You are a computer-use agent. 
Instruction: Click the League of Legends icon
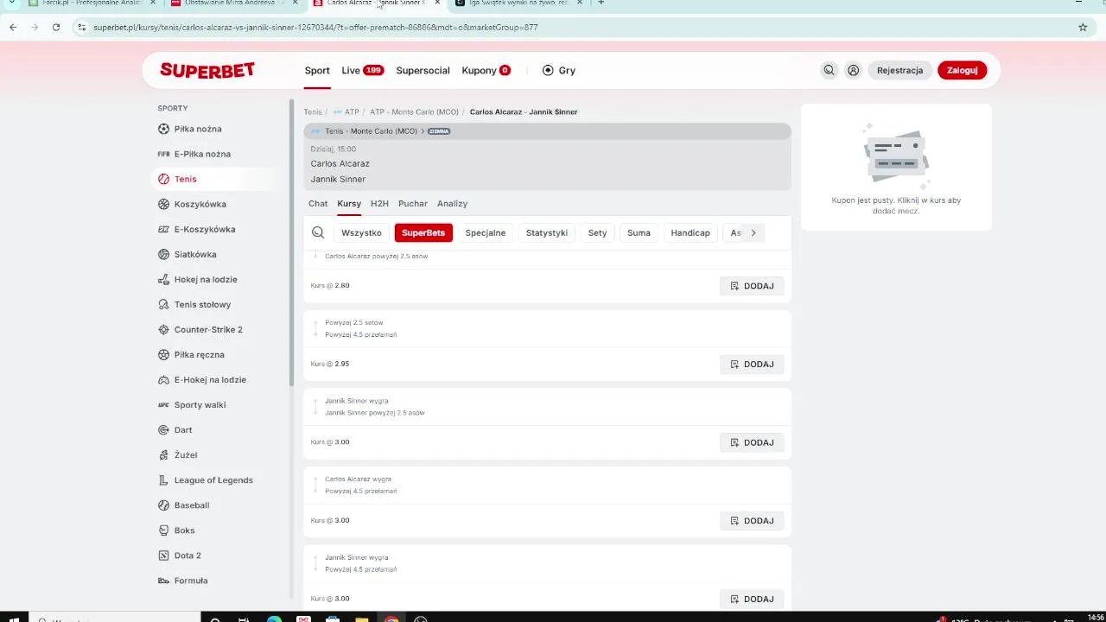pyautogui.click(x=163, y=479)
